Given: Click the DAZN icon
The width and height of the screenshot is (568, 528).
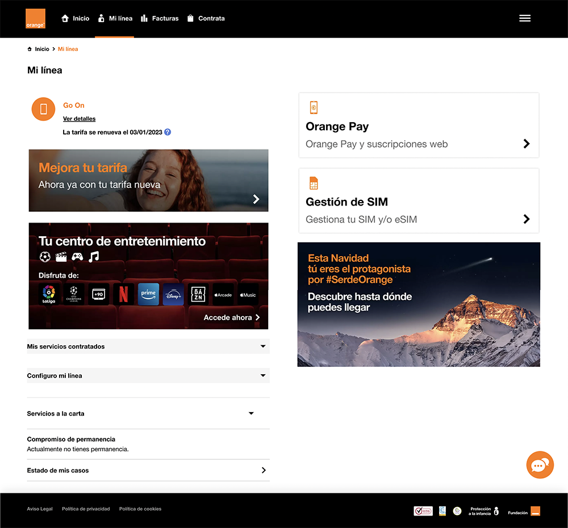Looking at the screenshot, I should coord(198,294).
